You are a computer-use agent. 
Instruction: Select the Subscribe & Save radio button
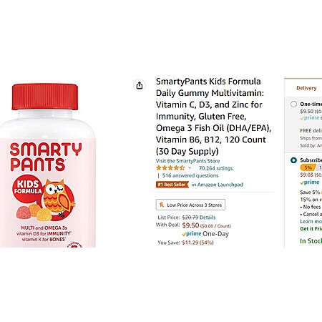[x=293, y=160]
